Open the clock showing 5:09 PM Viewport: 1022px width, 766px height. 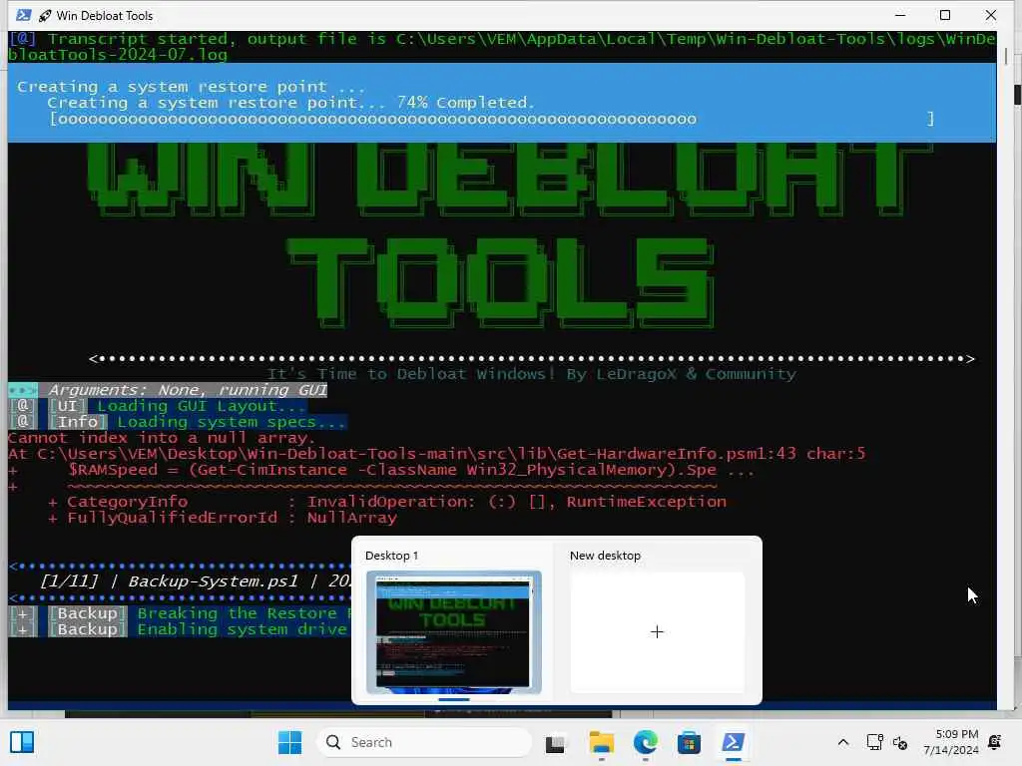coord(951,742)
